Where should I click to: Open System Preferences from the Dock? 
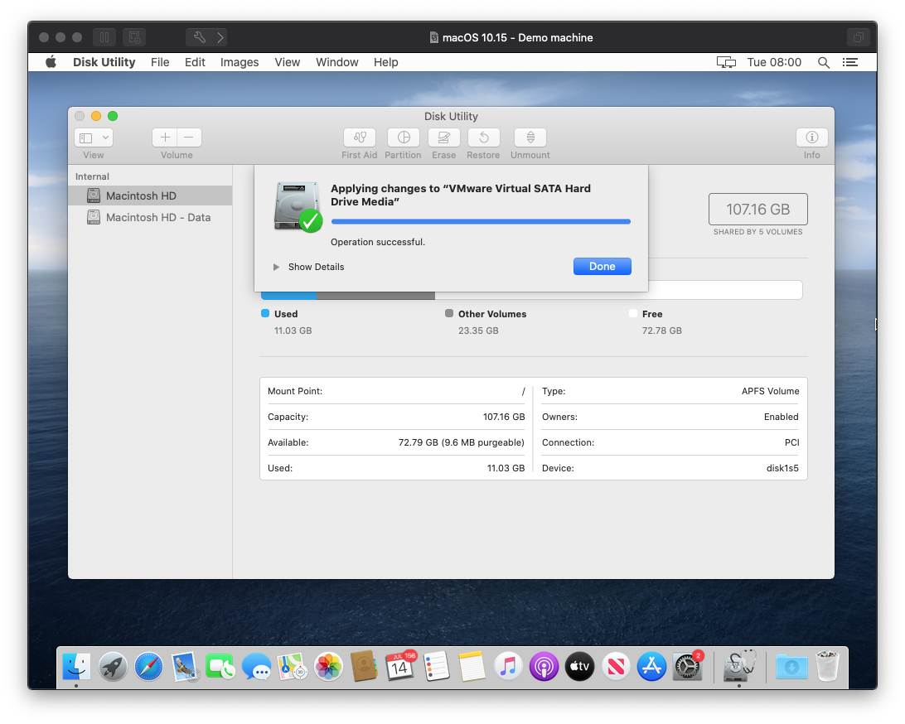687,667
